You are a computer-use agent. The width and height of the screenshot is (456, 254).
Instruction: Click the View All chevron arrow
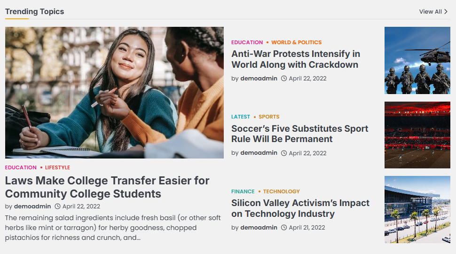pos(446,12)
